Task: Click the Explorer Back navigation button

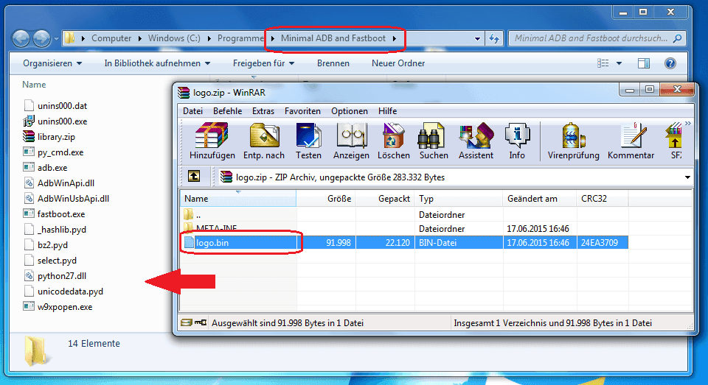Action: pos(21,38)
